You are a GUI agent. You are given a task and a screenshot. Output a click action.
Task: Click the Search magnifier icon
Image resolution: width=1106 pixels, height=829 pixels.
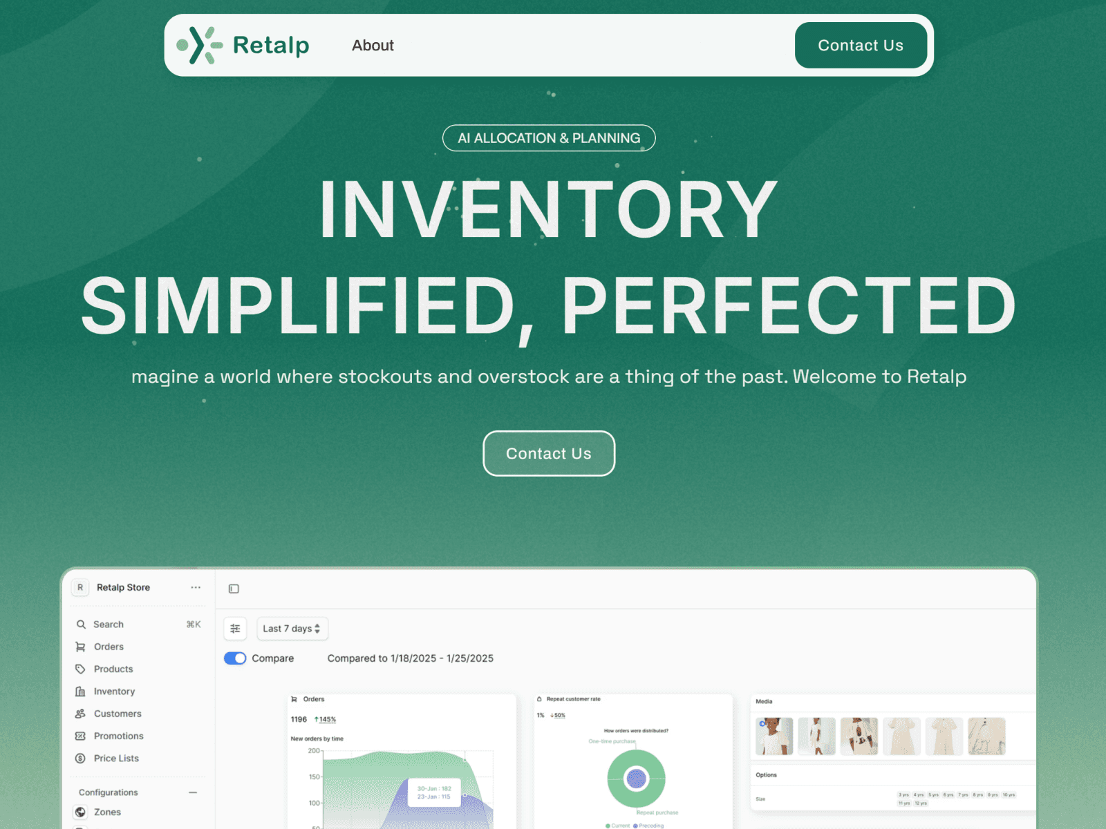pos(81,625)
